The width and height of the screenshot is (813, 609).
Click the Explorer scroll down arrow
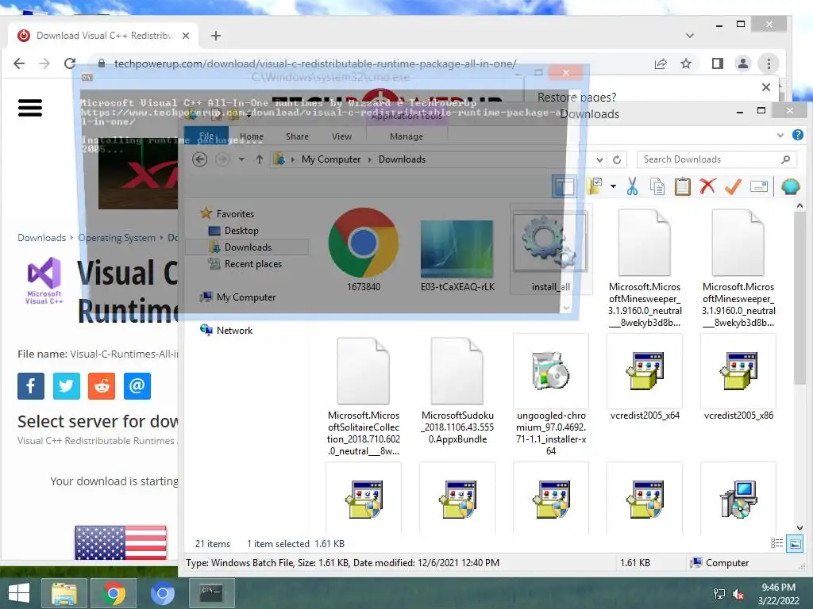tap(800, 527)
